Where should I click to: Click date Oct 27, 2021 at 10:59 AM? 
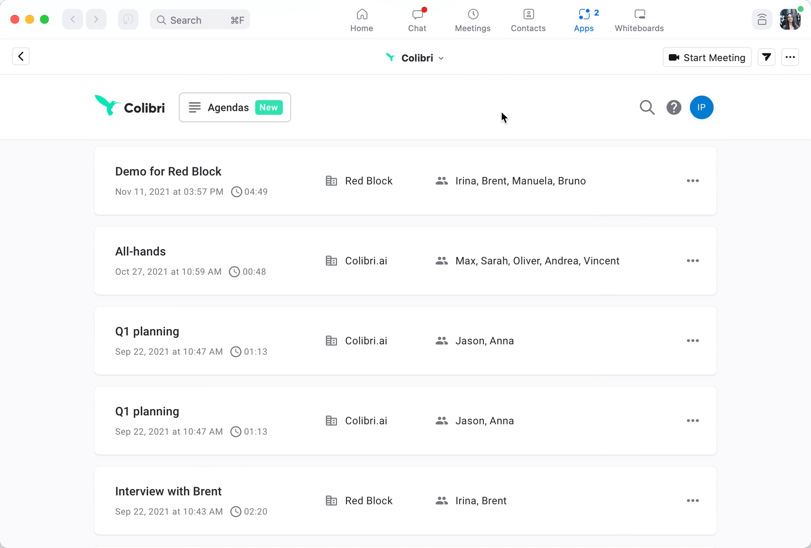[x=168, y=271]
